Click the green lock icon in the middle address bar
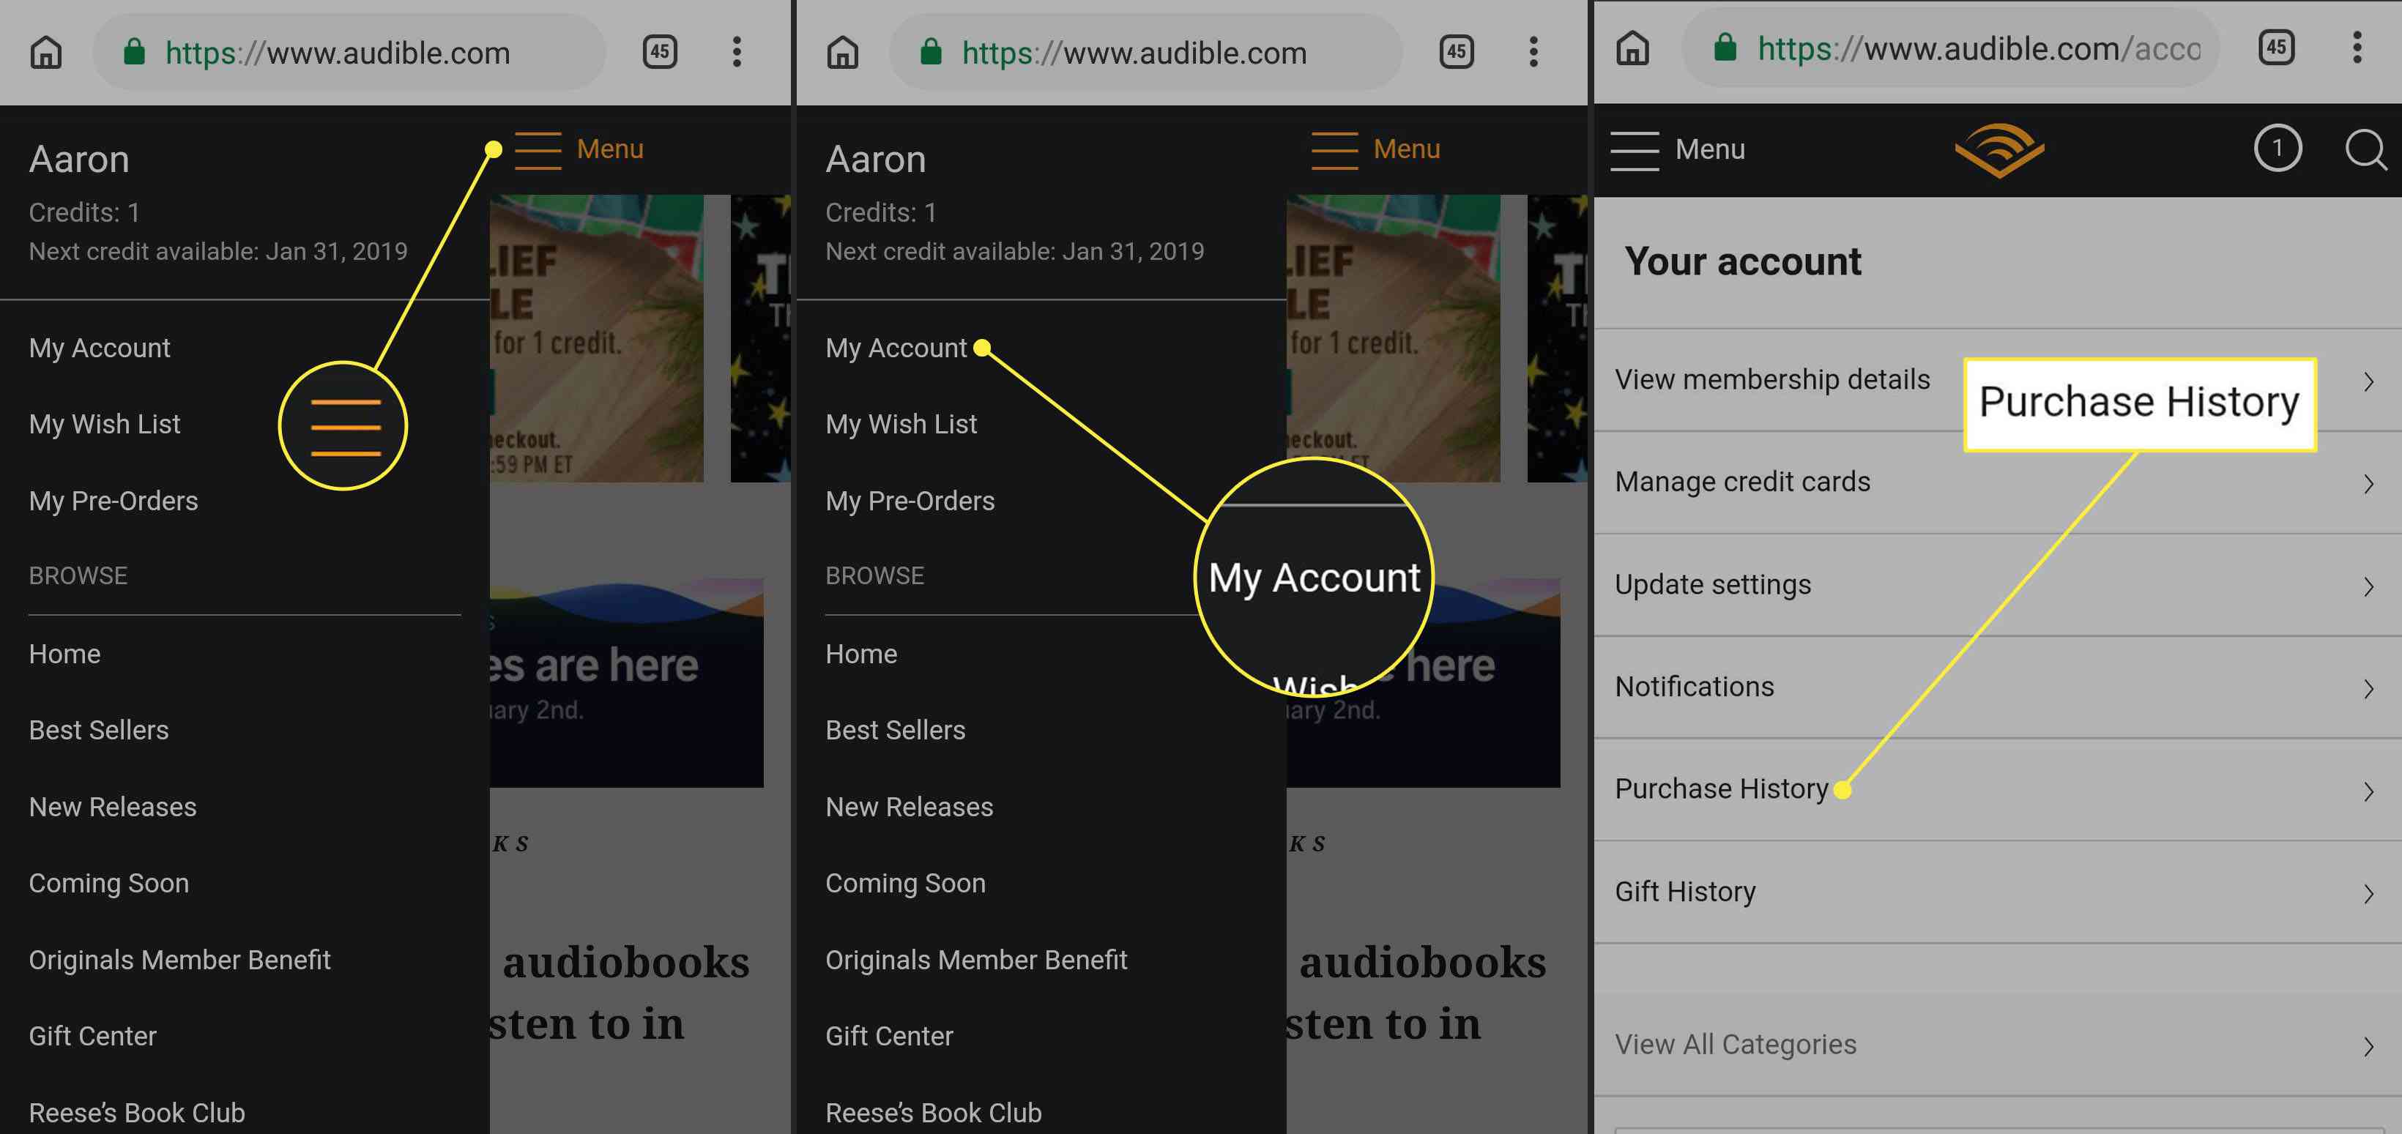2402x1134 pixels. pos(931,51)
